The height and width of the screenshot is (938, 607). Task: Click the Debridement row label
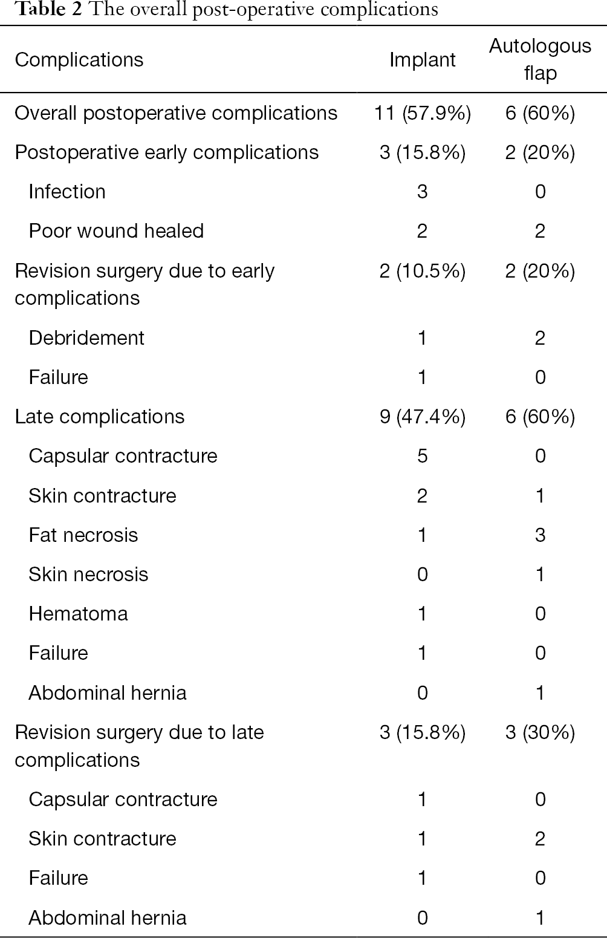(x=86, y=337)
